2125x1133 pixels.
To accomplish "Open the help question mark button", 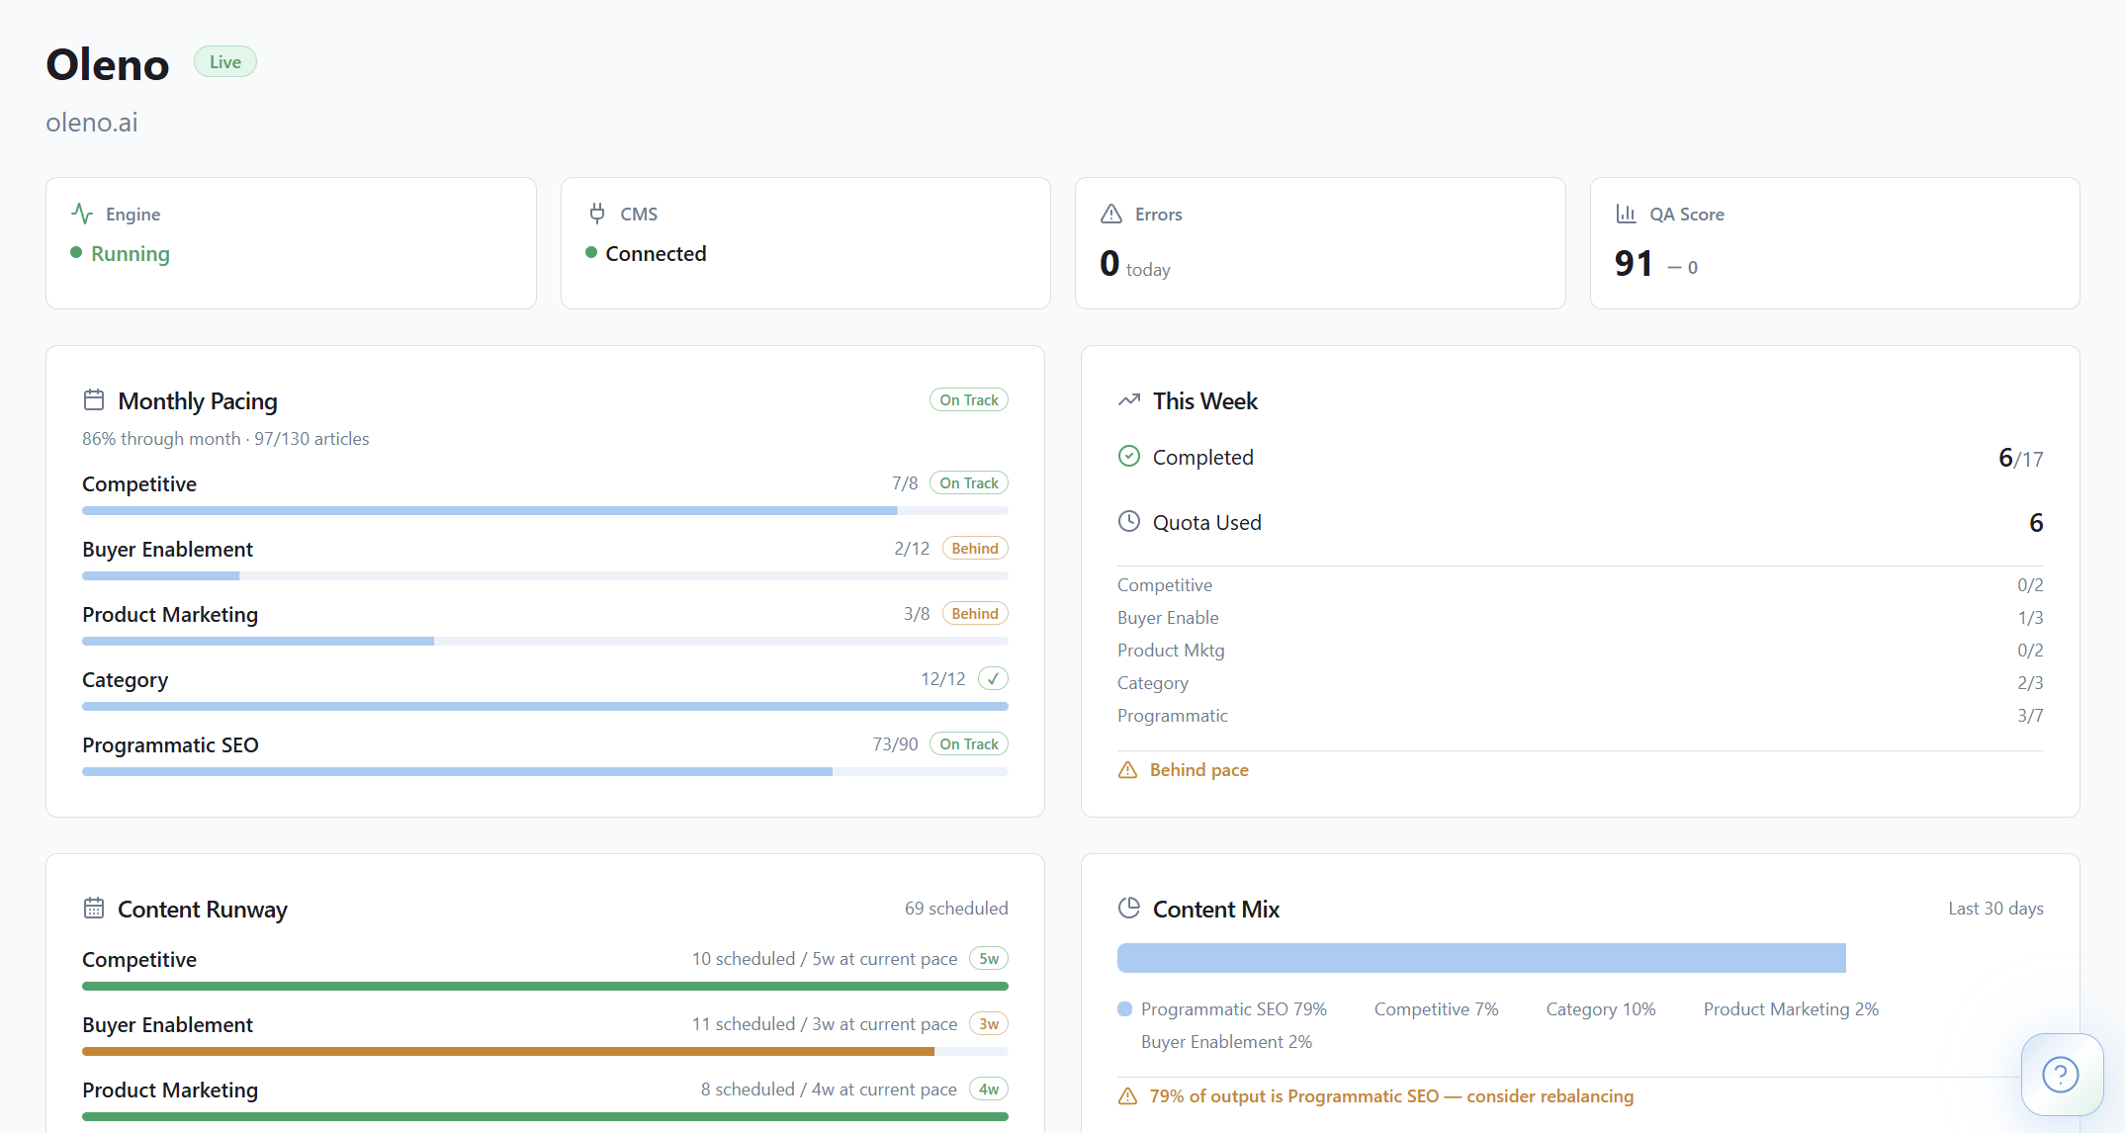I will point(2061,1075).
